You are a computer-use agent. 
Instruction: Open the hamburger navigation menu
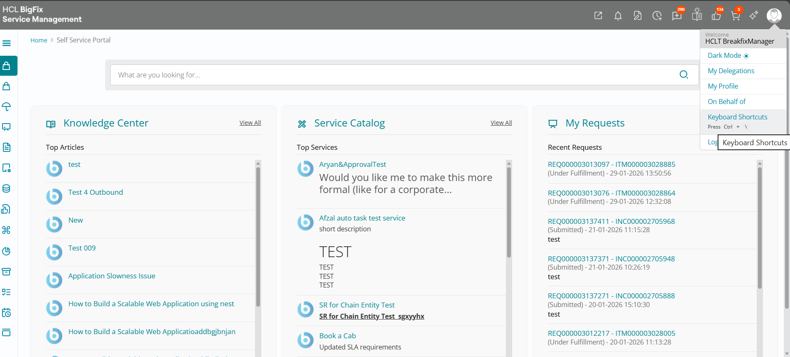(7, 43)
